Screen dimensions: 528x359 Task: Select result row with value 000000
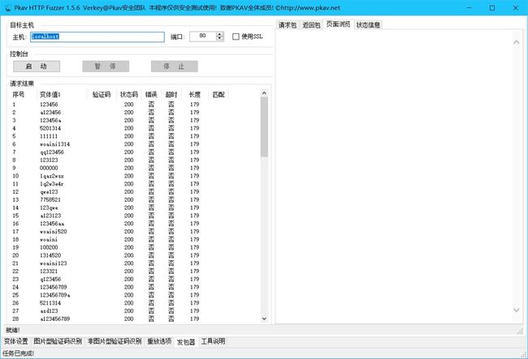click(x=135, y=168)
